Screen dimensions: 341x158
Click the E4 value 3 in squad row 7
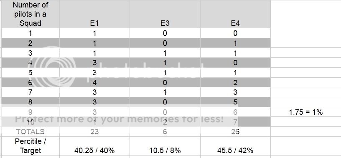click(235, 92)
